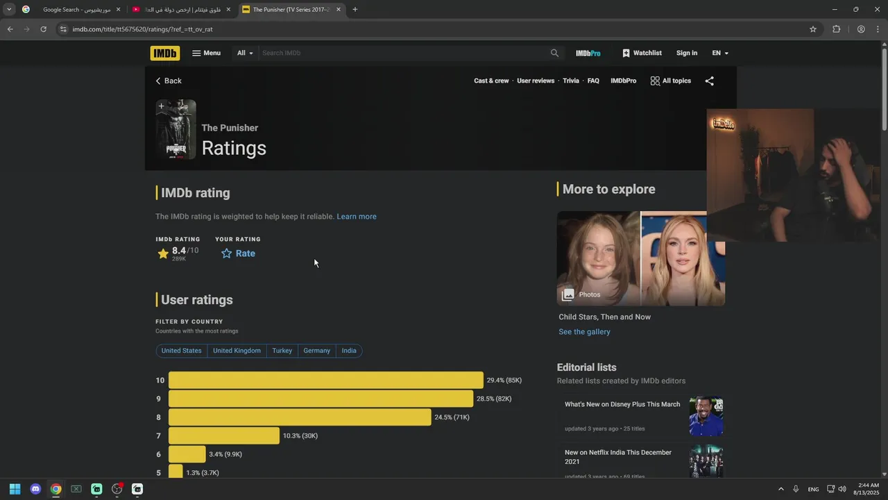
Task: Show hidden system tray icons
Action: [780, 489]
